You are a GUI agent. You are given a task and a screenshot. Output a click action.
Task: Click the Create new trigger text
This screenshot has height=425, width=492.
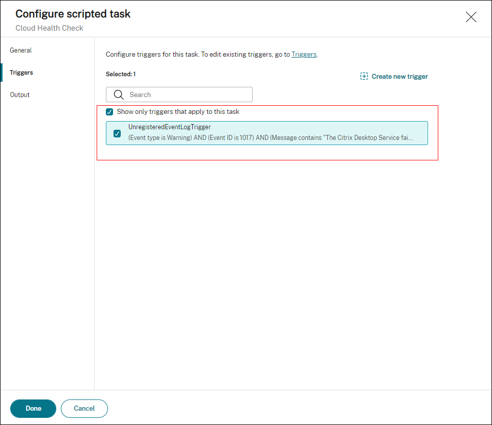click(x=399, y=77)
